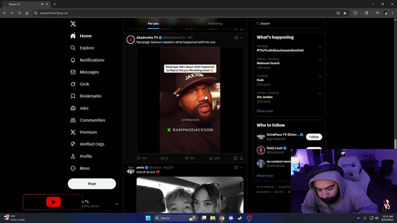Image resolution: width=397 pixels, height=223 pixels.
Task: Open Ads info footer link
Action: pyautogui.click(x=279, y=192)
